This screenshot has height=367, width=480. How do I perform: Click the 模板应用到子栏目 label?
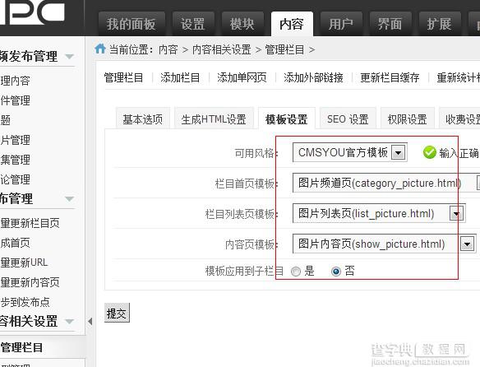pyautogui.click(x=244, y=271)
